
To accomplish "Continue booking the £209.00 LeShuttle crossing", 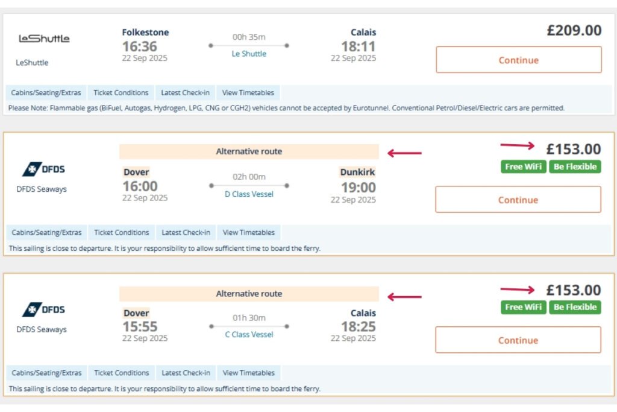I will tap(518, 60).
